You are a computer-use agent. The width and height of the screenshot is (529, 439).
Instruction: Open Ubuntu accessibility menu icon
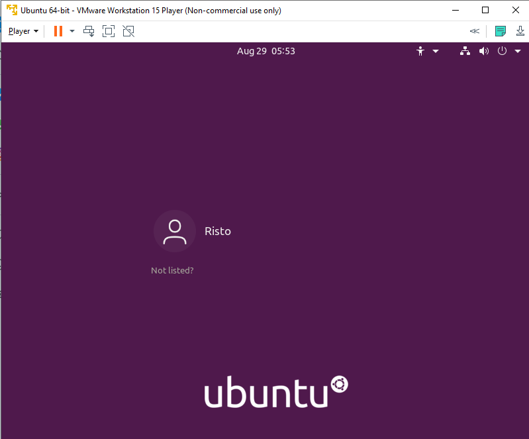coord(420,51)
